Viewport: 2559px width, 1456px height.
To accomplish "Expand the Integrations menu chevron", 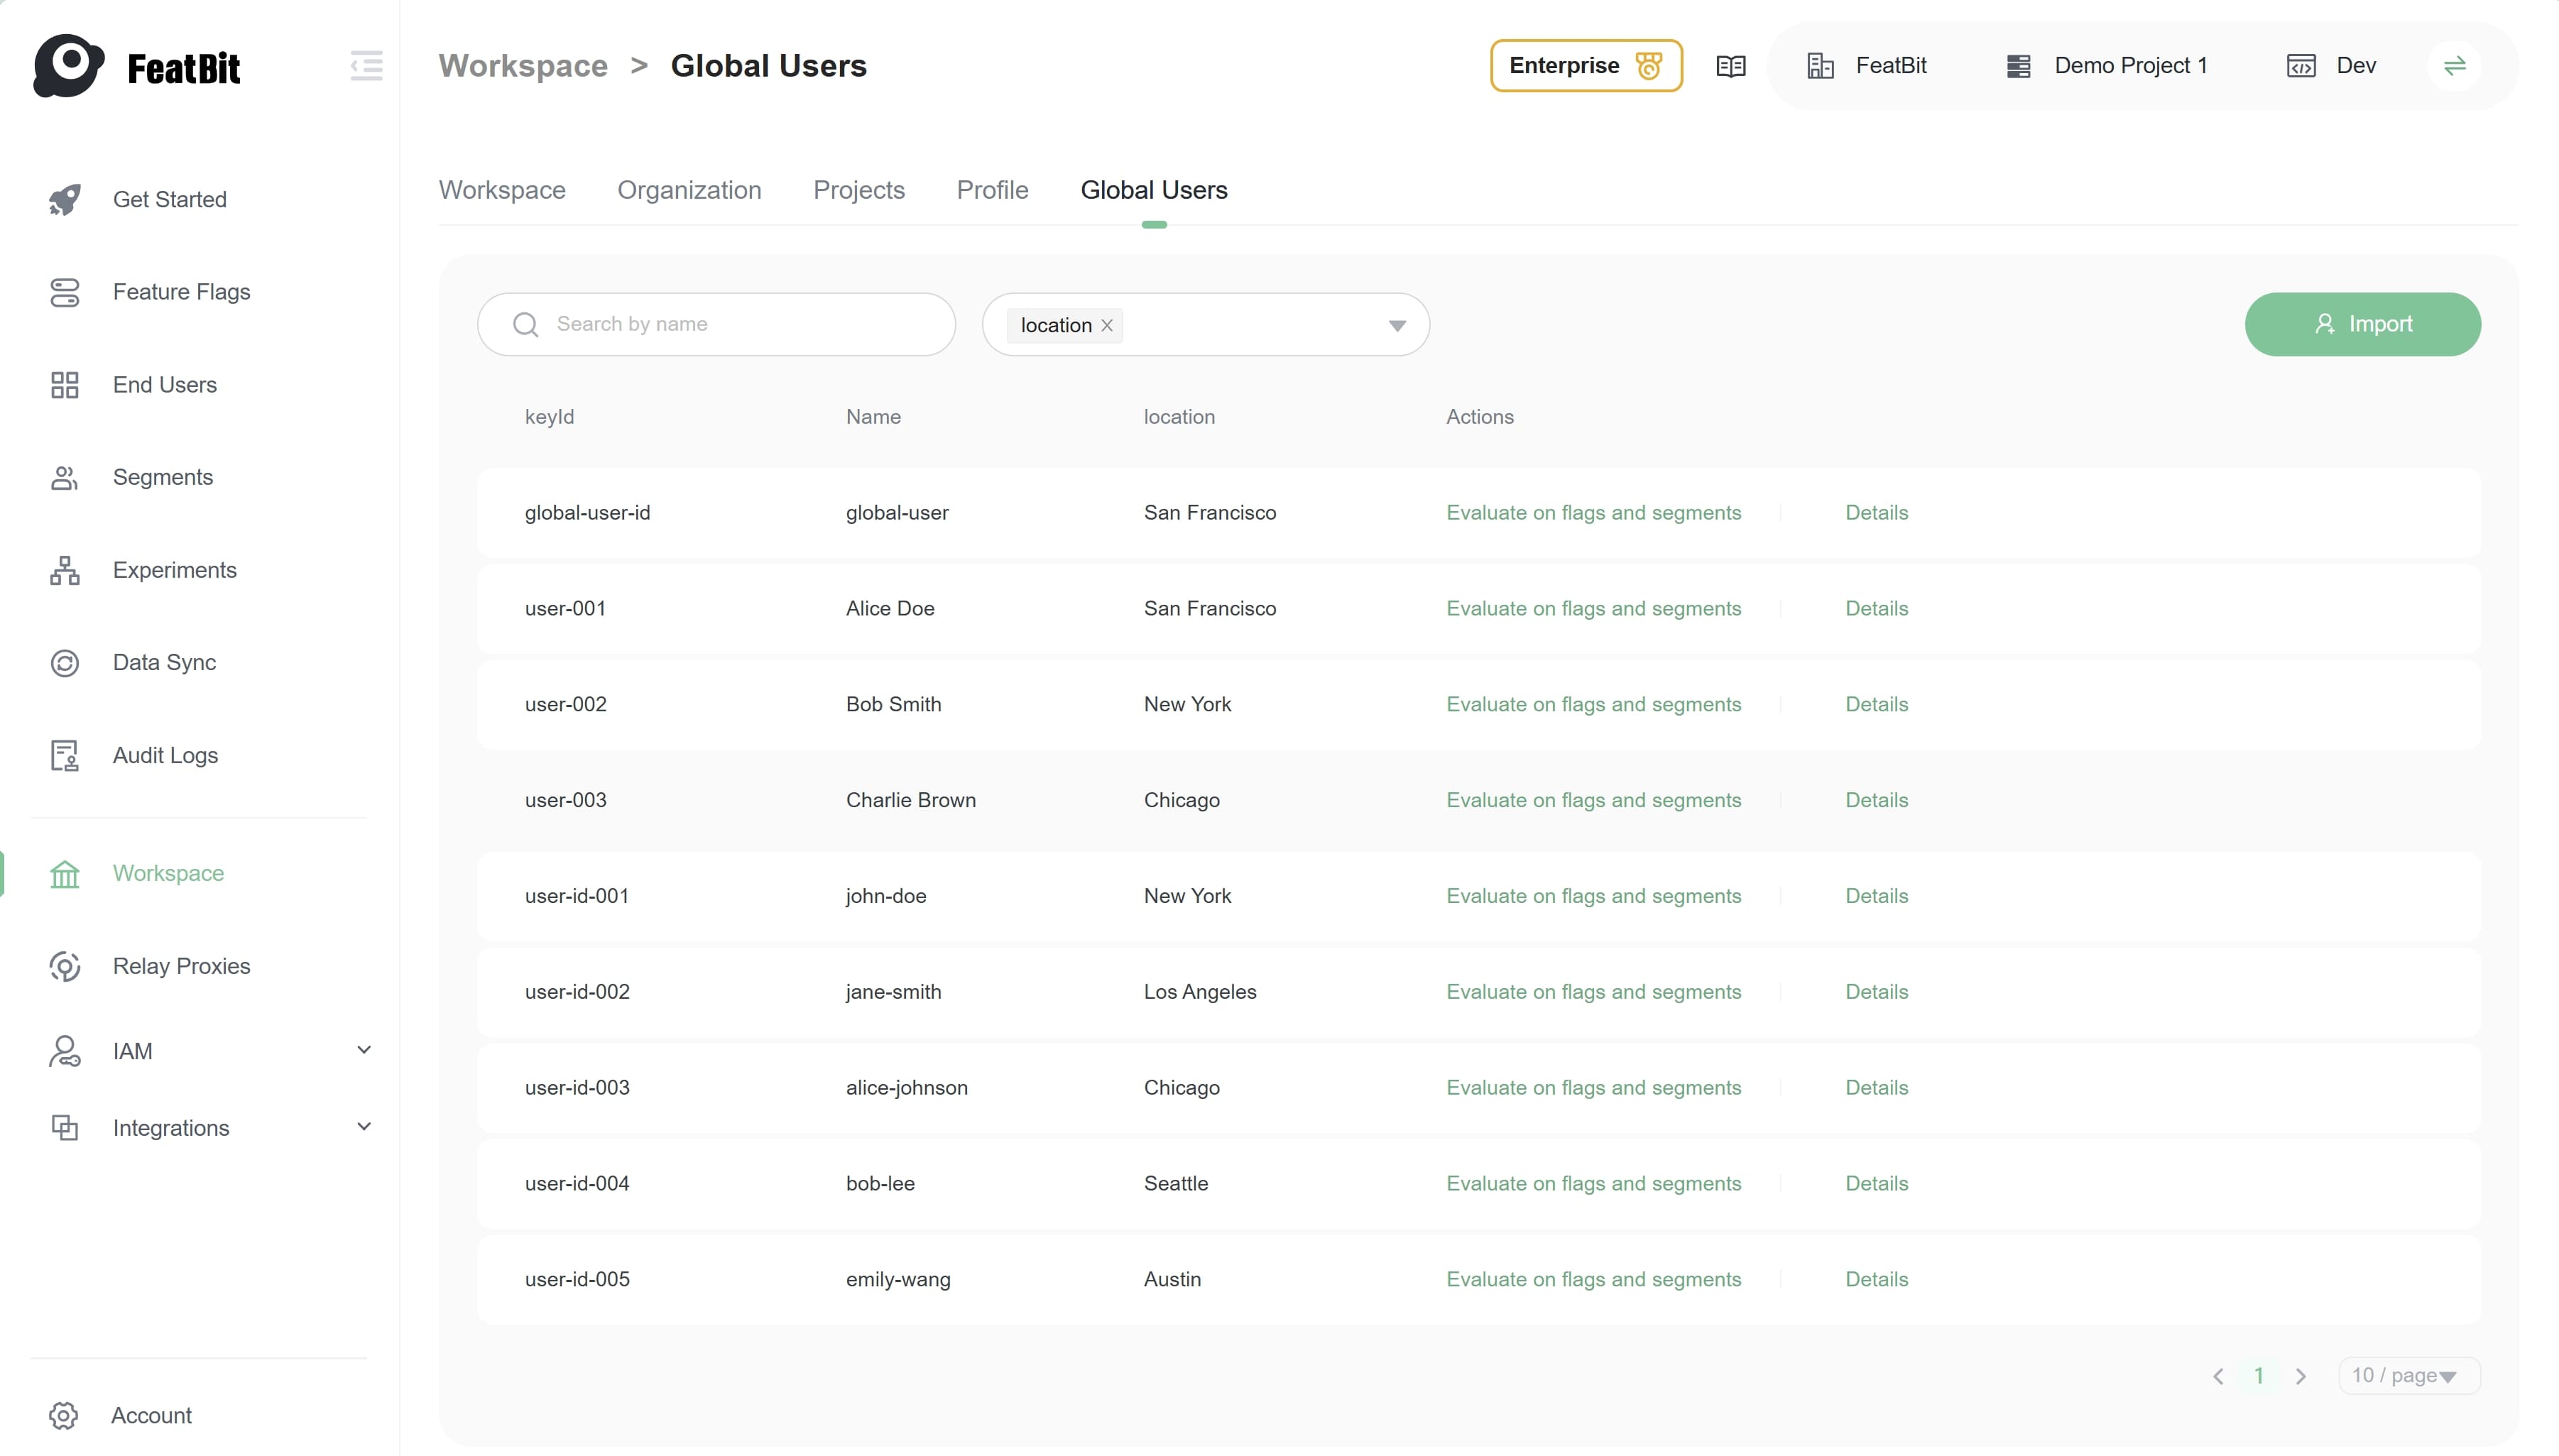I will (x=365, y=1126).
